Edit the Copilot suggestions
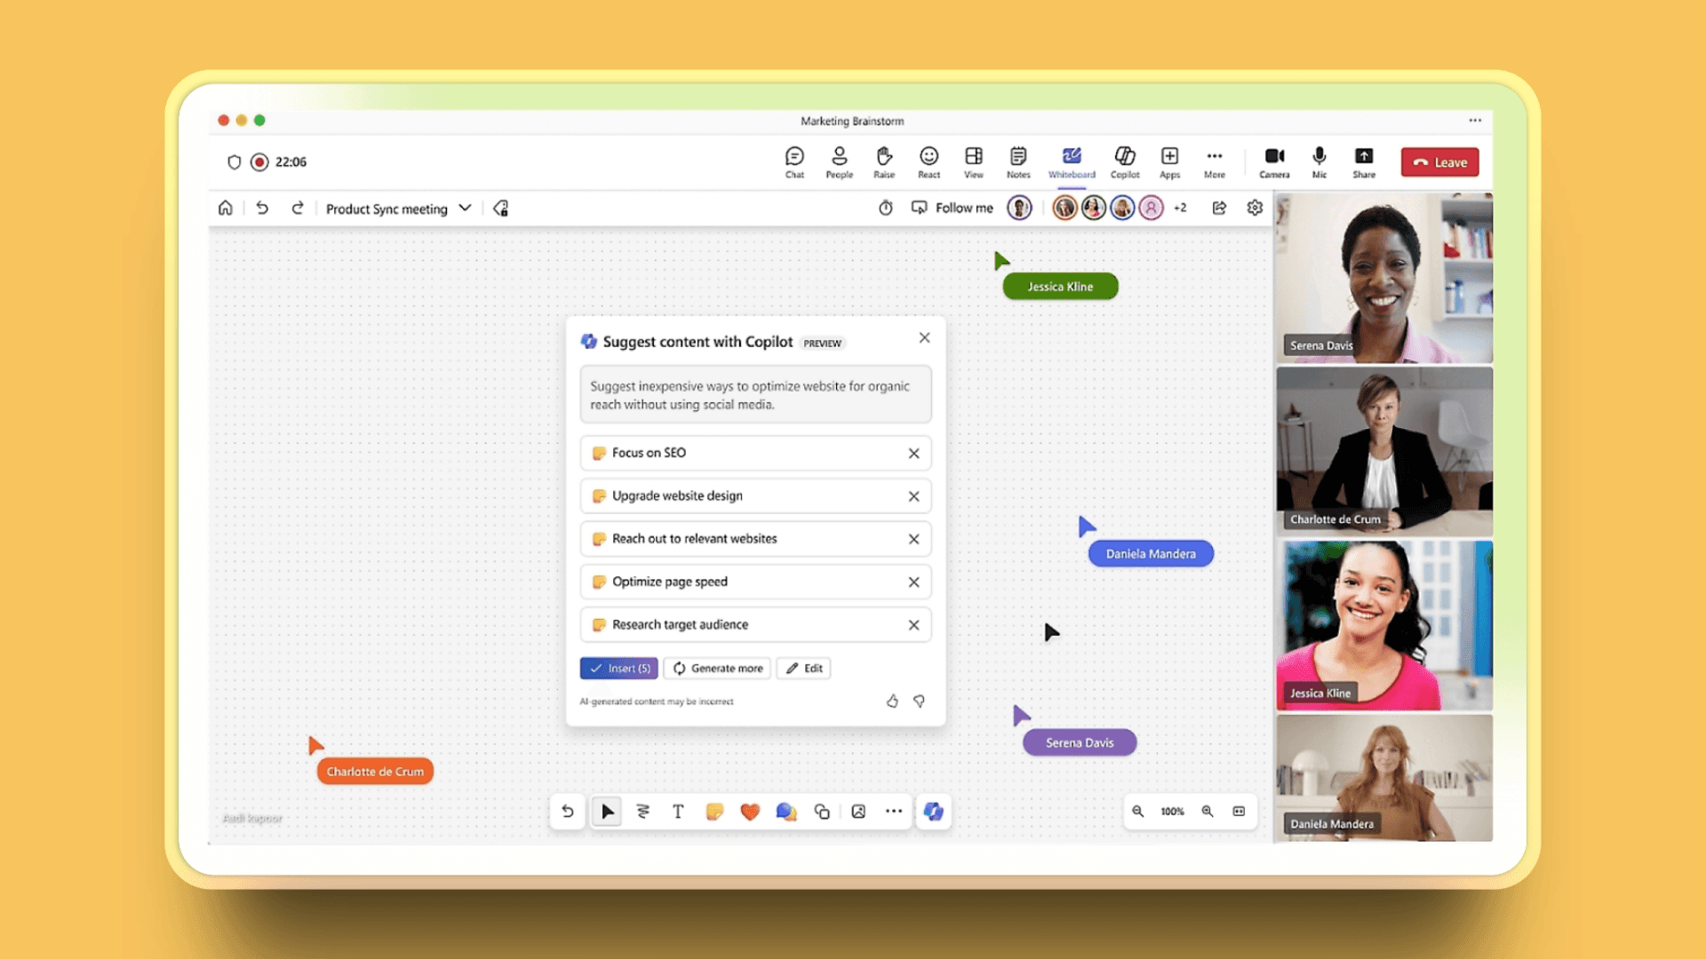 [x=803, y=669]
